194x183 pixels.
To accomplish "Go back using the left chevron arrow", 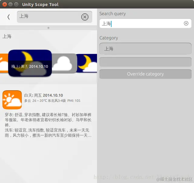I will click(x=8, y=17).
